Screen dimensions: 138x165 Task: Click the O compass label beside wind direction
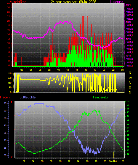pyautogui.click(x=130, y=87)
